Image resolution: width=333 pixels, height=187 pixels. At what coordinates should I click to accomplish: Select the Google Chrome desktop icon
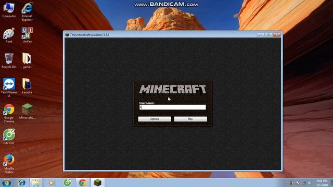9,113
